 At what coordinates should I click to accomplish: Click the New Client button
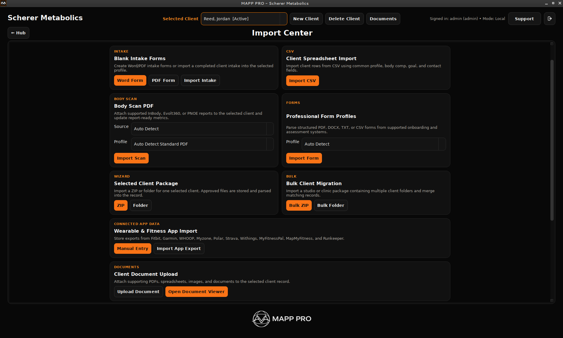click(x=306, y=19)
